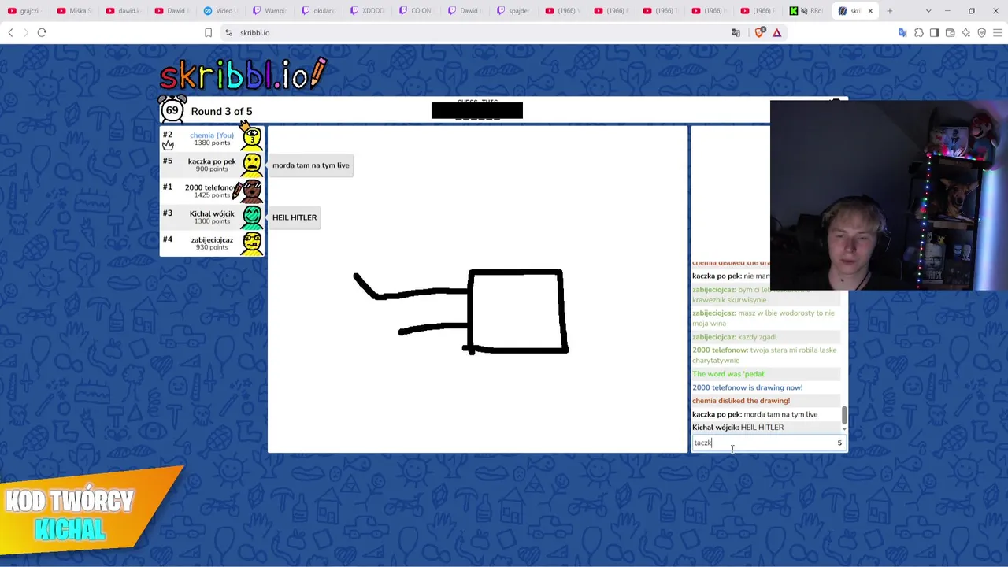Toggle the browser sidebar panel icon
Image resolution: width=1008 pixels, height=567 pixels.
point(934,32)
